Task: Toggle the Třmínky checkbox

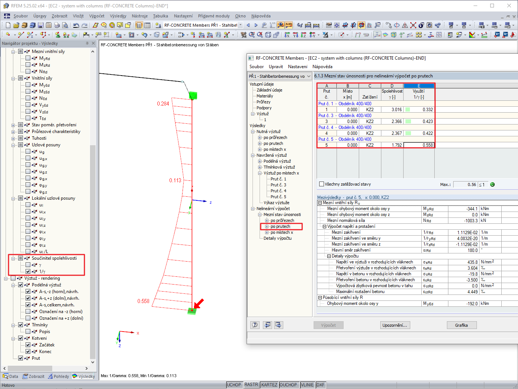Action: pos(21,325)
